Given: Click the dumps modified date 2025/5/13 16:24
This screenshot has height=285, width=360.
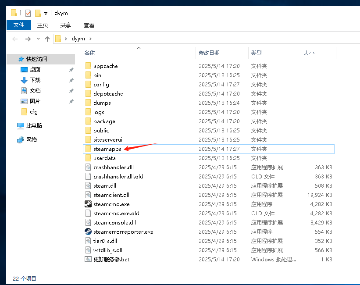Looking at the screenshot, I should (219, 103).
